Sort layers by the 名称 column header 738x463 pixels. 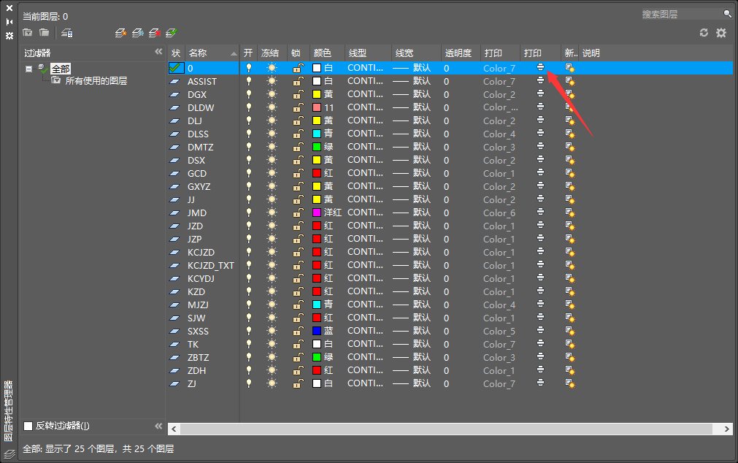pyautogui.click(x=208, y=53)
